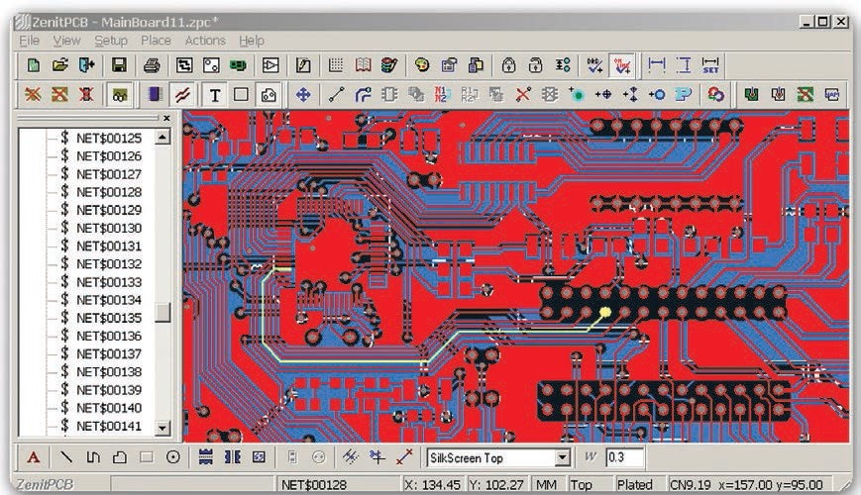Toggle the dotted grid display icon
861x495 pixels.
(x=336, y=66)
